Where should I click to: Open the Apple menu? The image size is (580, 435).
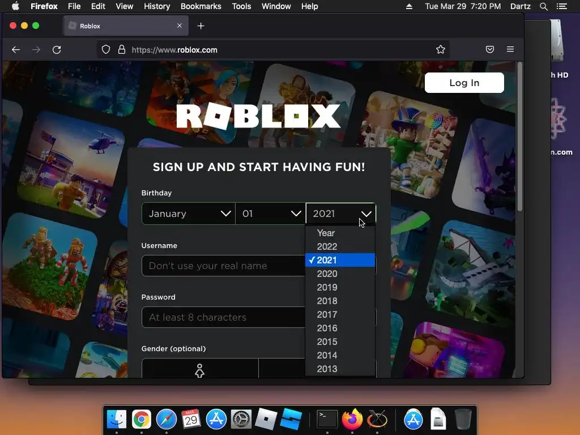click(x=15, y=6)
